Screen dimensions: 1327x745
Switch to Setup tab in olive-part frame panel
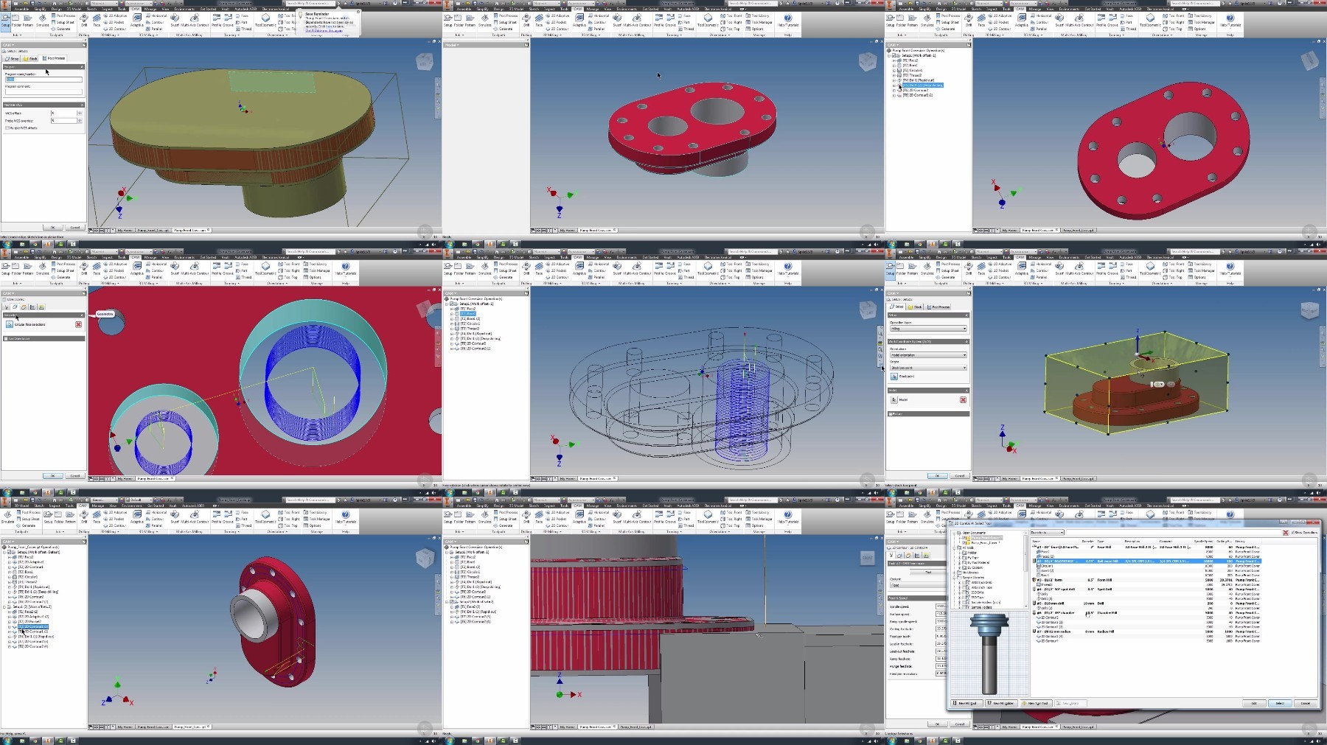click(x=13, y=58)
